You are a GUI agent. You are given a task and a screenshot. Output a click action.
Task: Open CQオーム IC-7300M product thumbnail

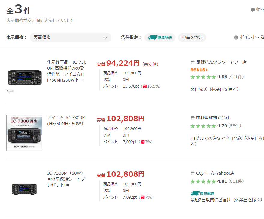[x=24, y=189]
